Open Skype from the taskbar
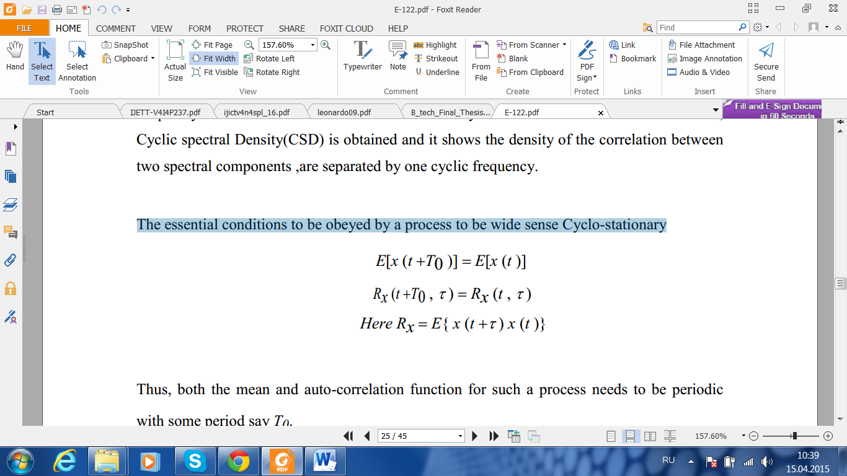 195,461
